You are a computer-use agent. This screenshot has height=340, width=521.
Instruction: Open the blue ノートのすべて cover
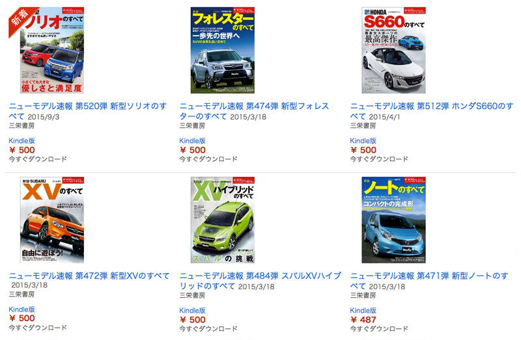(x=393, y=220)
